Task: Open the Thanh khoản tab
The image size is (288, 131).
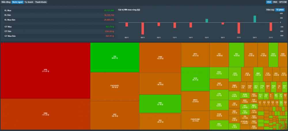Action: click(41, 2)
